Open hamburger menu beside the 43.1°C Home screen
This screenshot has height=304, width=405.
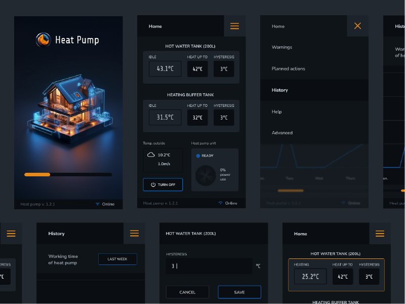(x=234, y=26)
